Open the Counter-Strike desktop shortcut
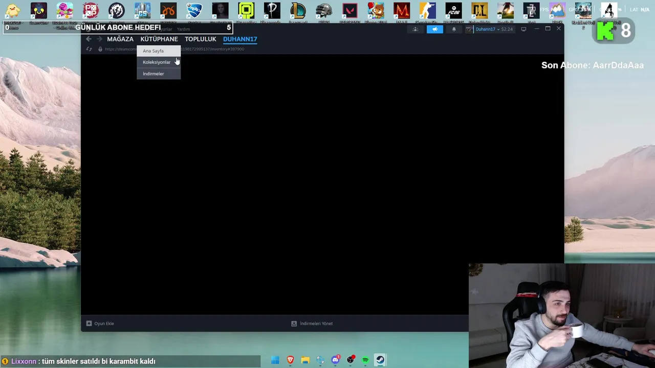 tap(427, 10)
